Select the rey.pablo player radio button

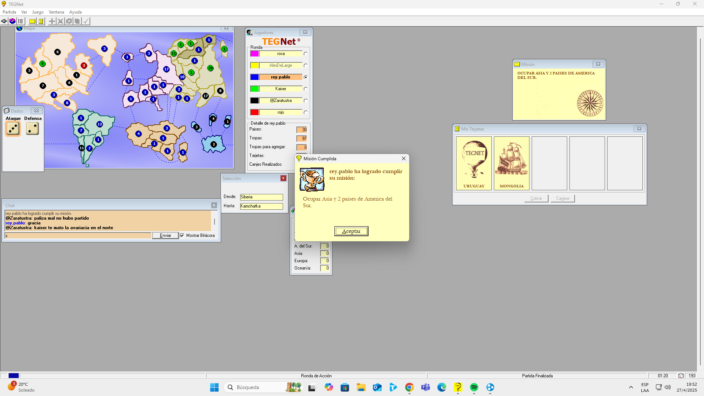tap(305, 77)
